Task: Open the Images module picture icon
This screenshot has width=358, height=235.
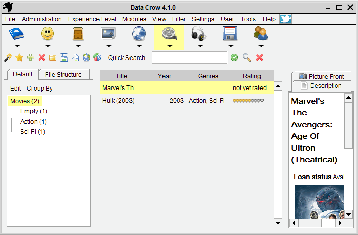Action: (108, 34)
